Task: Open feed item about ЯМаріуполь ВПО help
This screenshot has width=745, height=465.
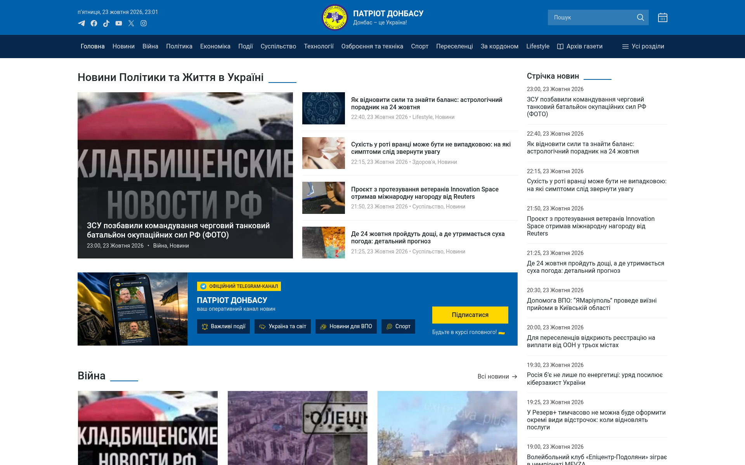Action: pyautogui.click(x=592, y=304)
